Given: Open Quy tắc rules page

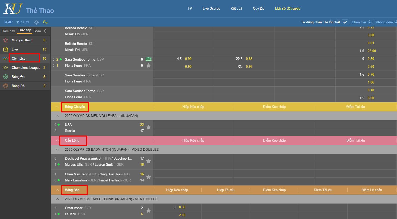Looking at the screenshot, I should (258, 8).
